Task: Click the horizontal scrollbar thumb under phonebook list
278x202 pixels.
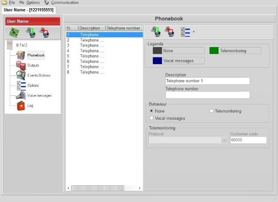Action: 98,188
